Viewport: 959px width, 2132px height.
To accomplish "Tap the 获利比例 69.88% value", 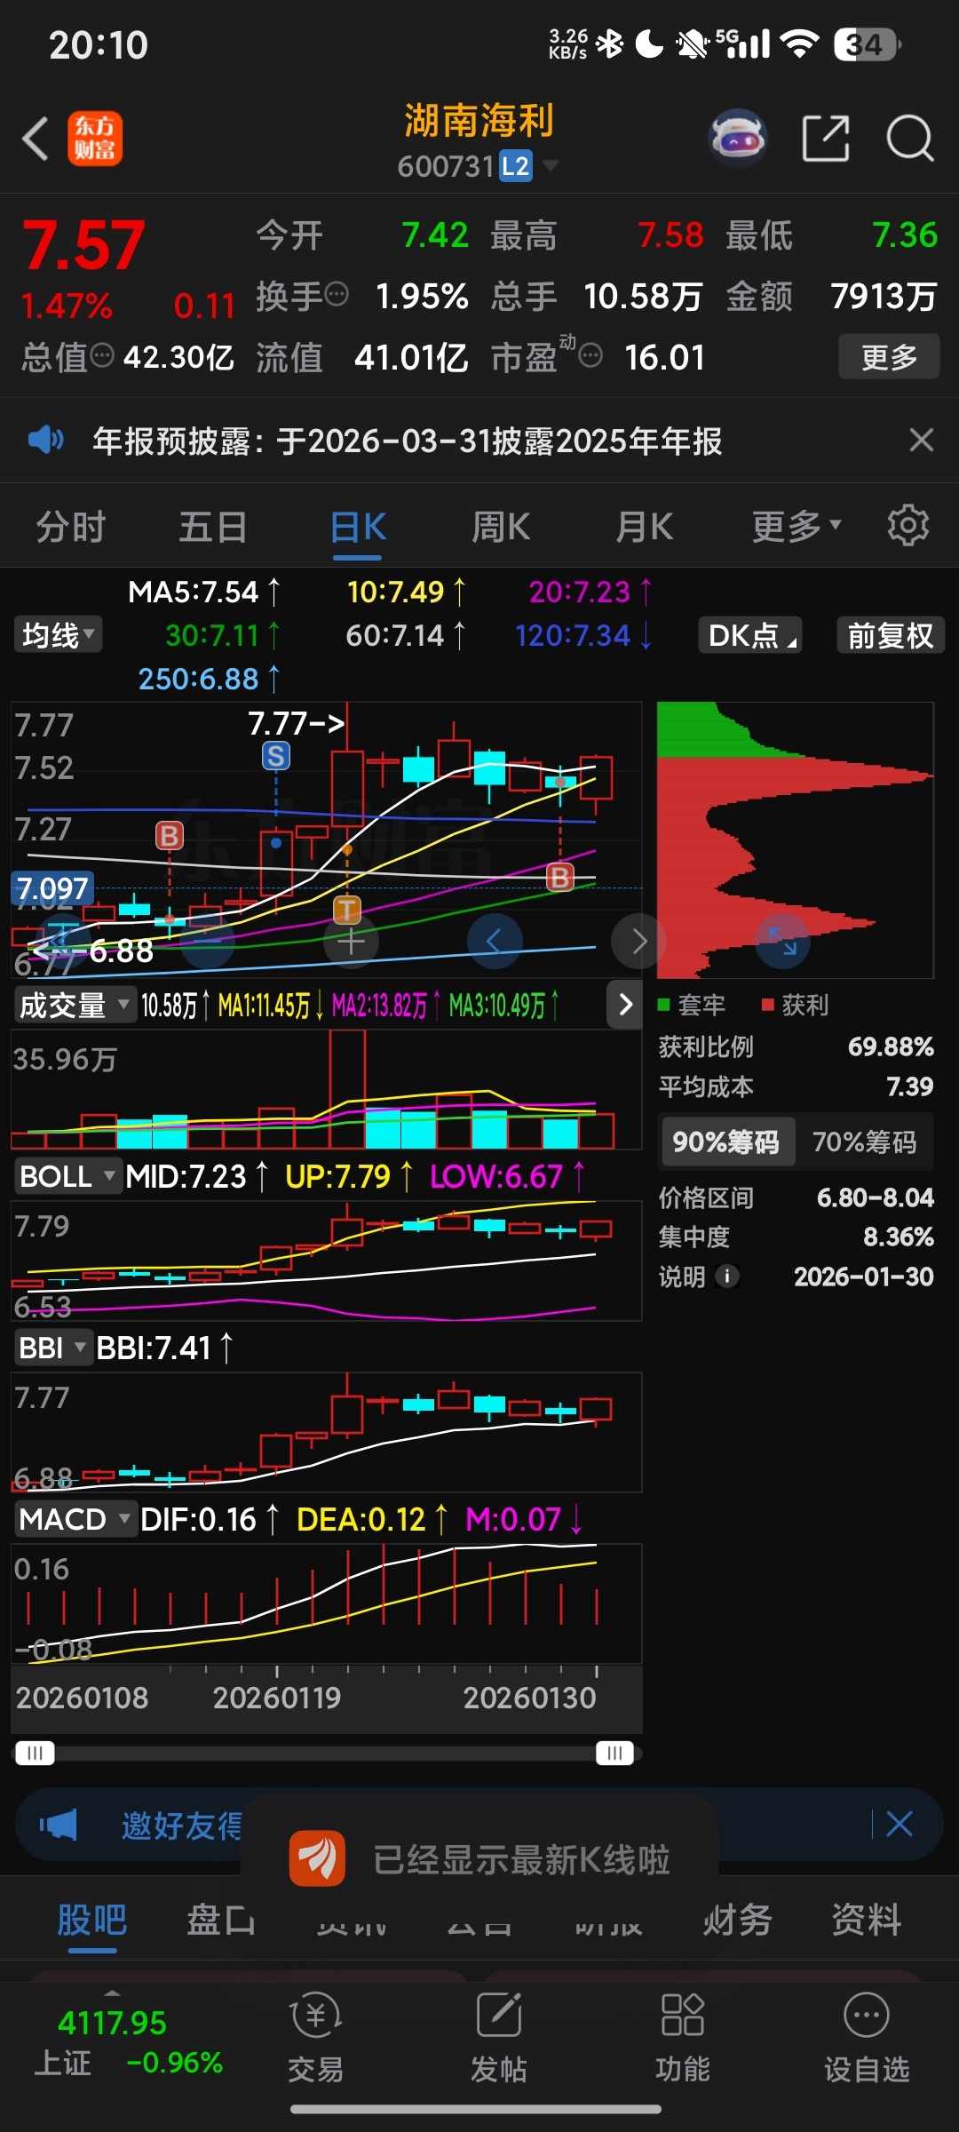I will point(891,1047).
